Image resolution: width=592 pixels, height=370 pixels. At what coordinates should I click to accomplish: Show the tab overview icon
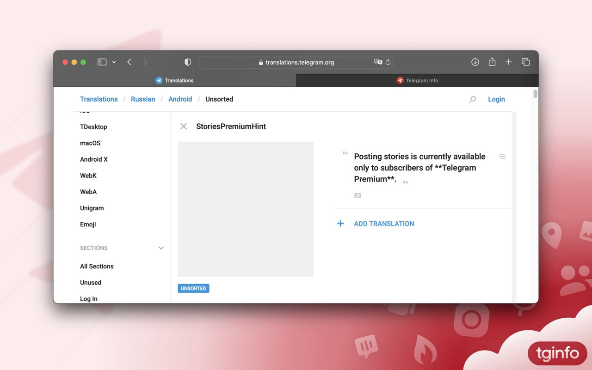[526, 62]
